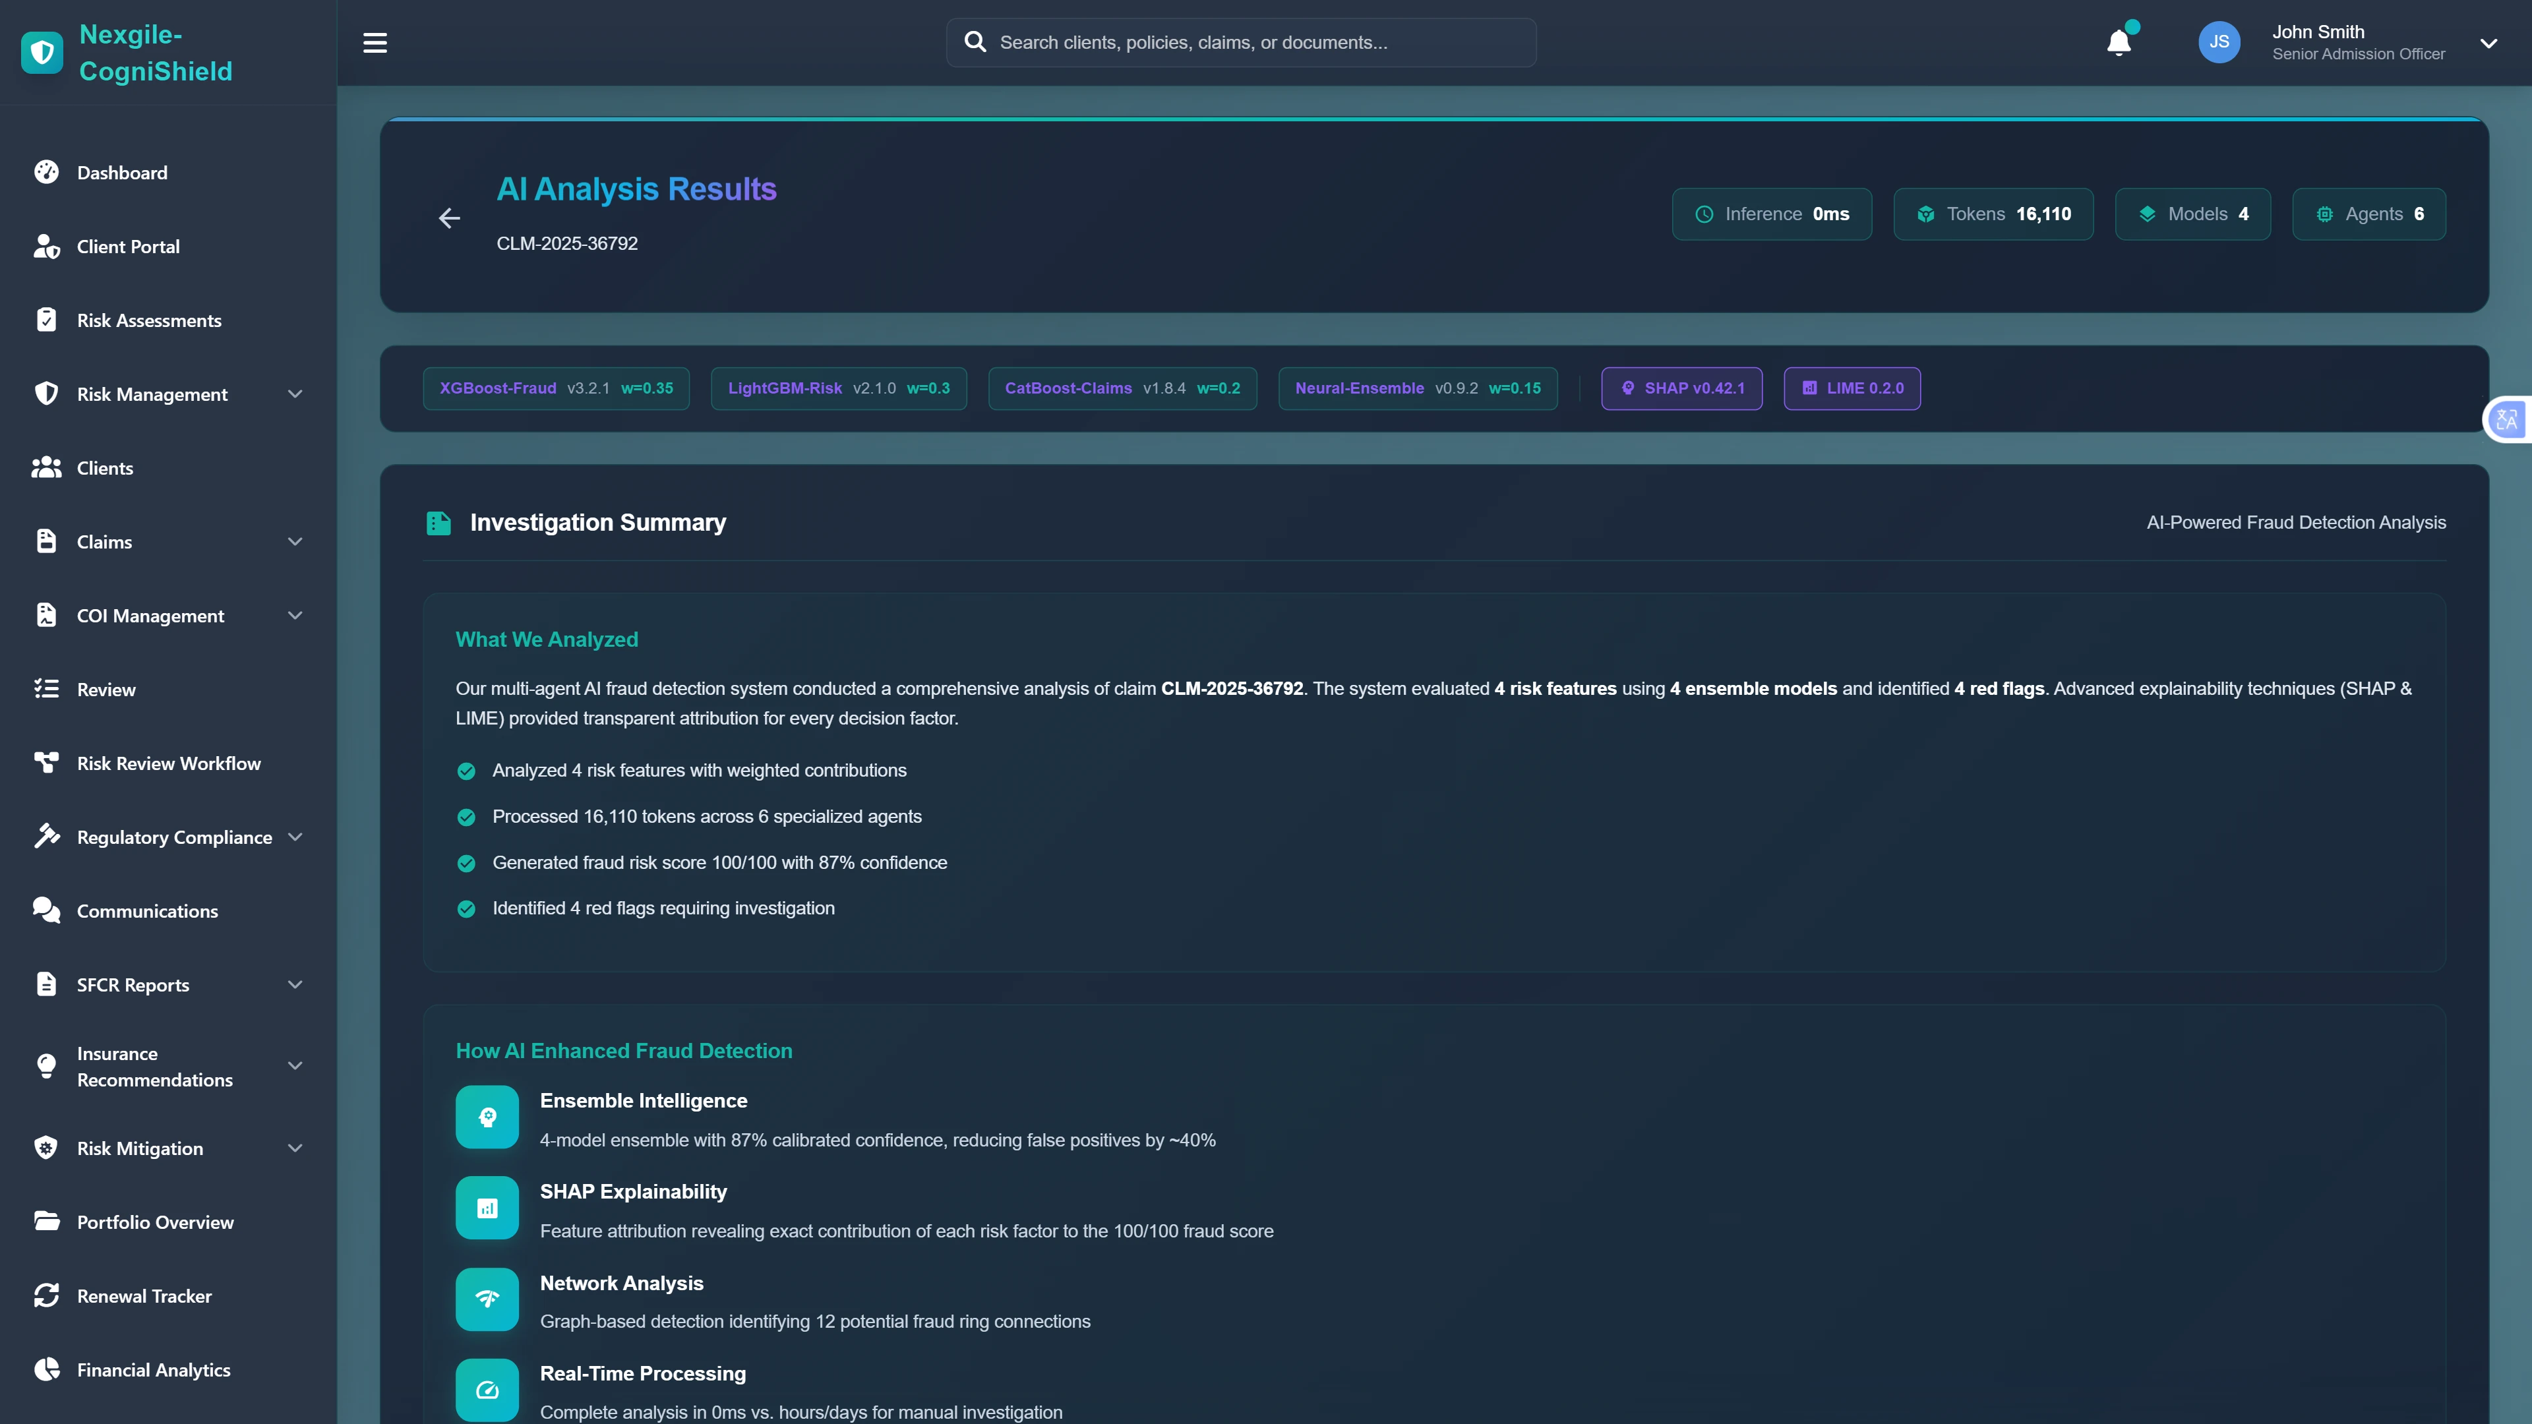Click the Communications sidebar icon

(x=46, y=910)
